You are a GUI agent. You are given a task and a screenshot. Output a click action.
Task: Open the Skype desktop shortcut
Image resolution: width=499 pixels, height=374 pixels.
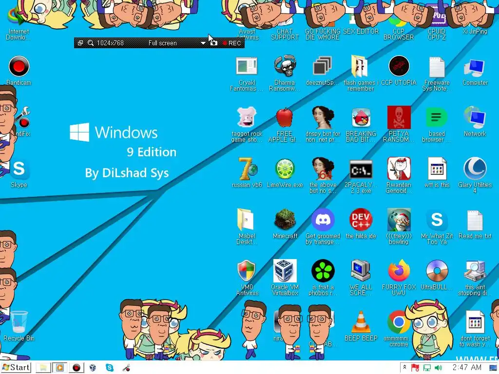pos(19,169)
